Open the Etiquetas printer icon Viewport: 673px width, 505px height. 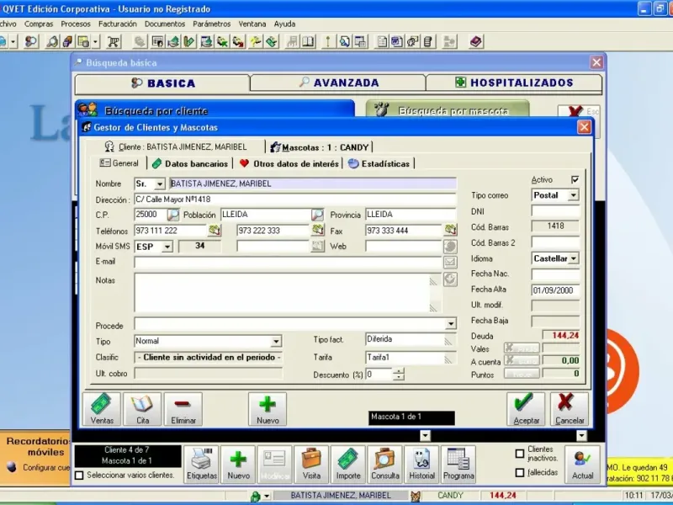(202, 464)
